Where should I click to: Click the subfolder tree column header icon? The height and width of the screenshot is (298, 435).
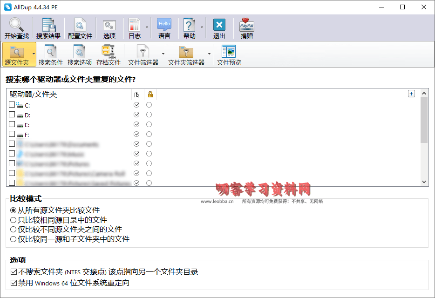[137, 95]
